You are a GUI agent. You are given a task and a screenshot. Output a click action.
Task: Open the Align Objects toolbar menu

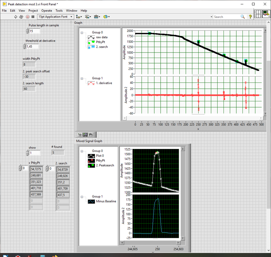pos(79,17)
